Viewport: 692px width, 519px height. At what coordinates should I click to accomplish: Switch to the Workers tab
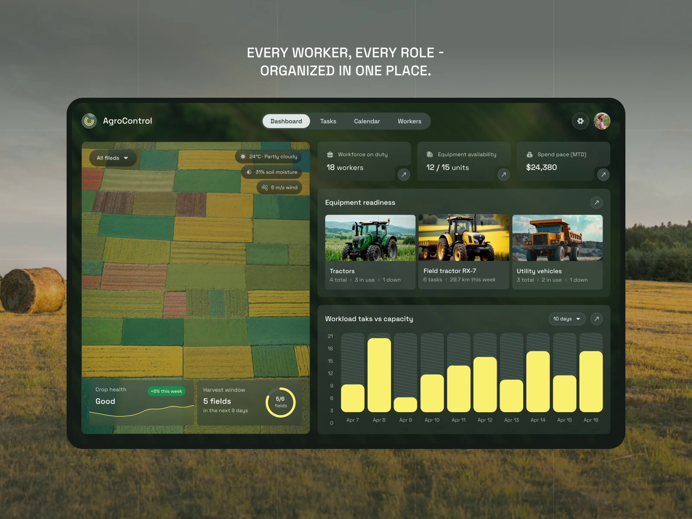pyautogui.click(x=409, y=121)
